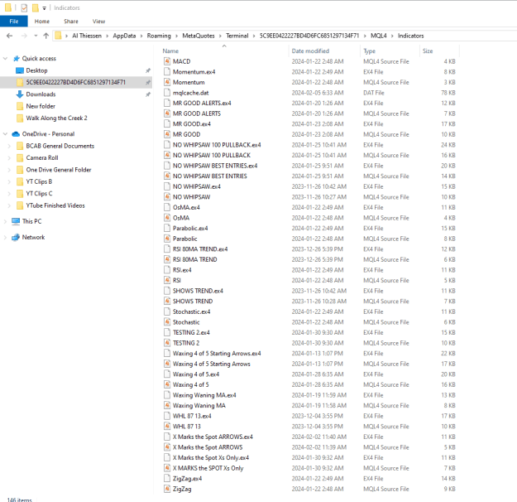This screenshot has height=502, width=517.
Task: Click MetaQuotes in the address path
Action: (x=199, y=36)
